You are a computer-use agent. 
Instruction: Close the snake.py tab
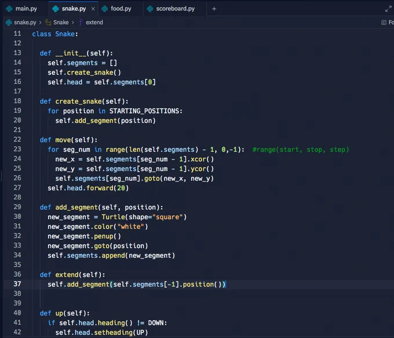tap(93, 9)
